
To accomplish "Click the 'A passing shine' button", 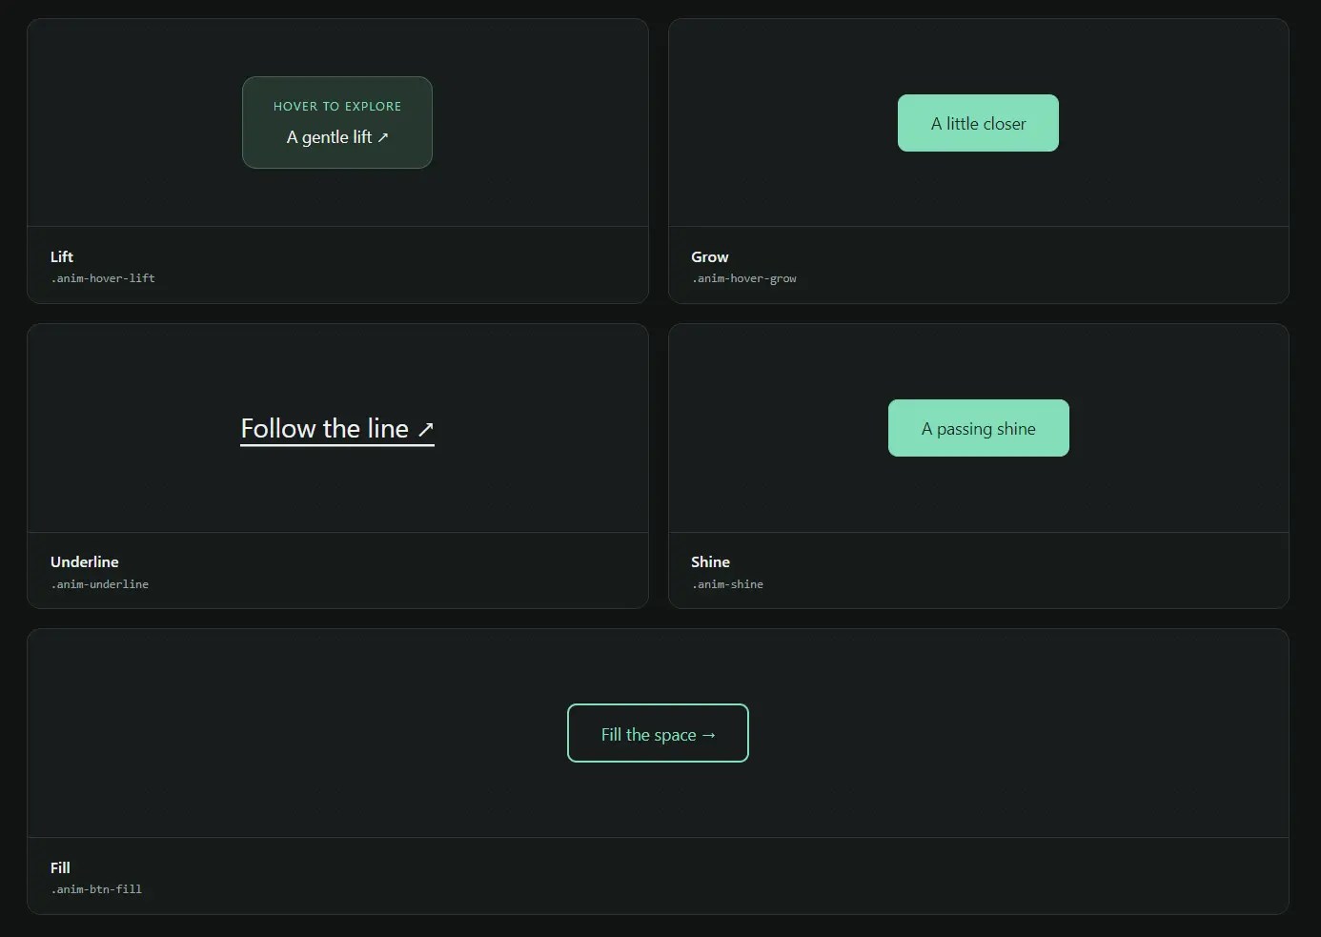I will click(x=978, y=428).
